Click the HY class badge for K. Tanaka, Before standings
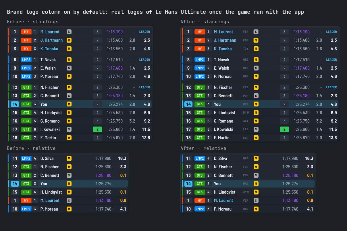 coord(26,49)
